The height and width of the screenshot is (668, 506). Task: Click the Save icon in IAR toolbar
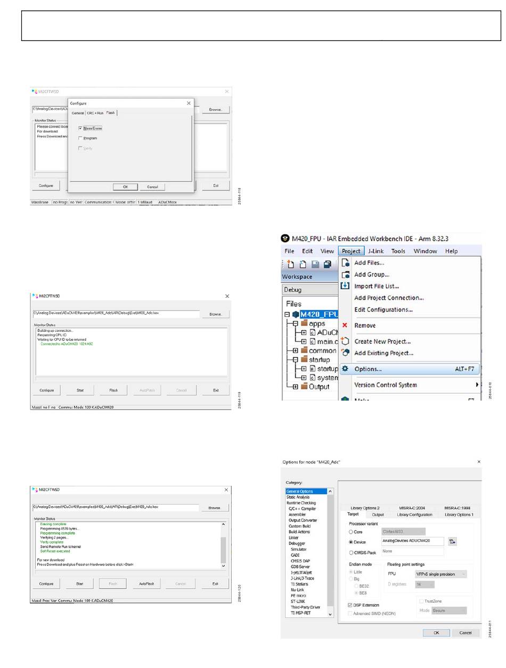315,264
